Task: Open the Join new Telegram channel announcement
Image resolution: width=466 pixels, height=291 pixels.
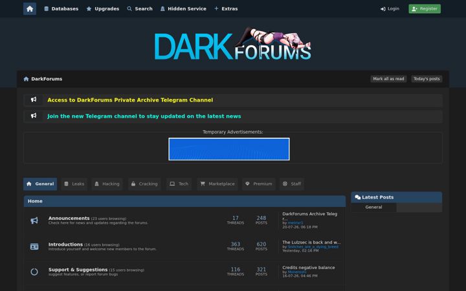Action: pyautogui.click(x=144, y=116)
